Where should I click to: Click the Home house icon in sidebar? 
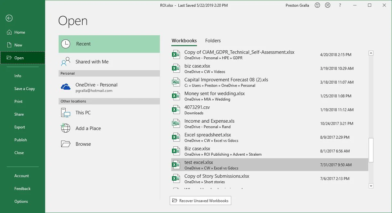coord(9,32)
